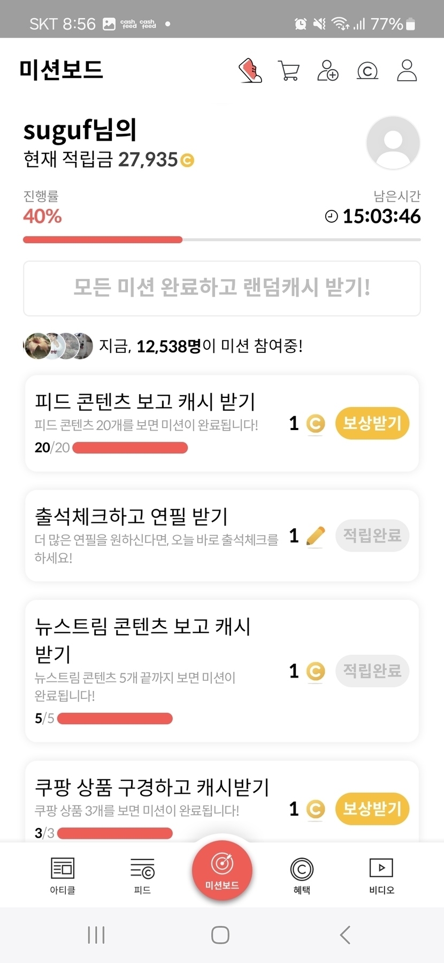This screenshot has width=444, height=963.
Task: Tap 적립완료 on 뉴스트림 mission
Action: pyautogui.click(x=372, y=671)
